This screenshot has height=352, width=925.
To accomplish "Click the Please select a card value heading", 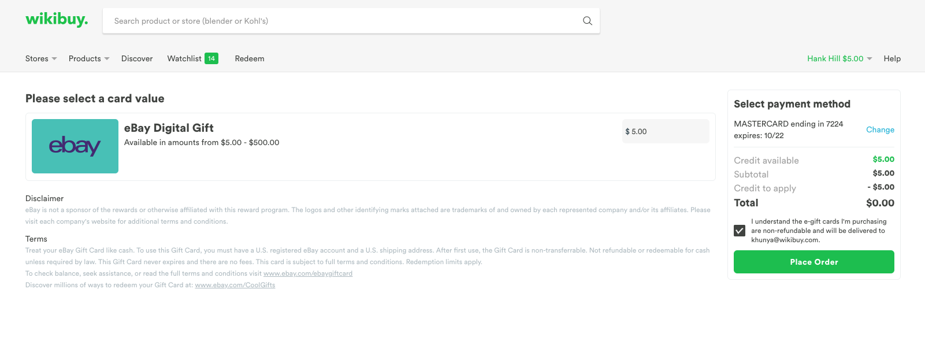I will 95,99.
